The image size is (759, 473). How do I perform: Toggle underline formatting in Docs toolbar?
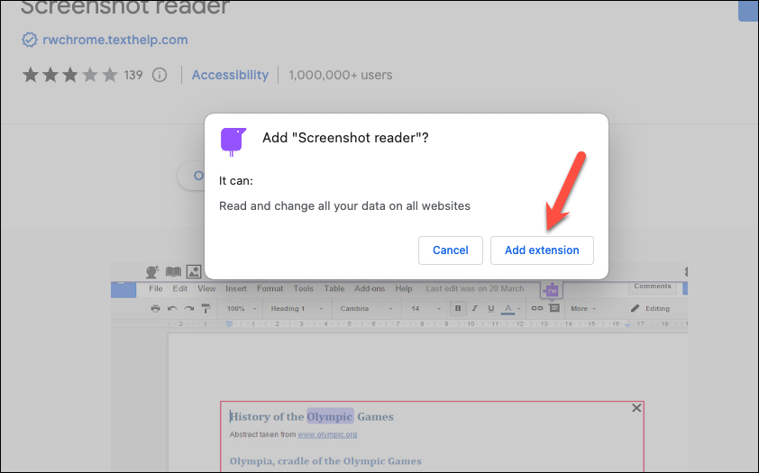point(491,308)
